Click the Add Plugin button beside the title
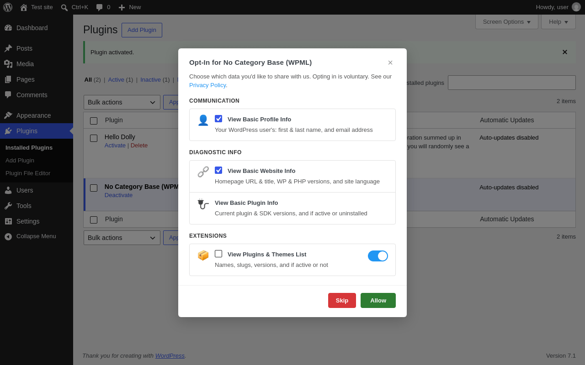Screen dimensions: 585x365 tap(142, 30)
